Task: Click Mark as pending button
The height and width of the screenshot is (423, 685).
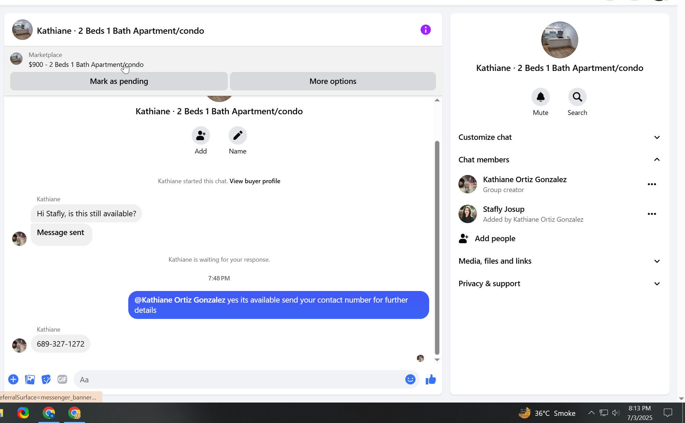Action: click(119, 81)
